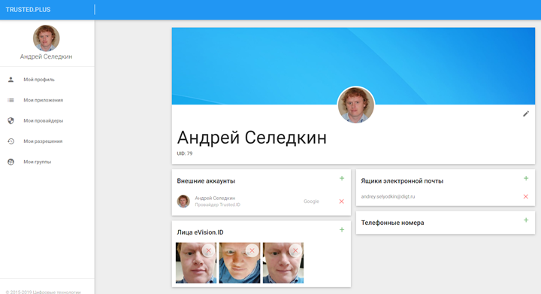
Task: Click the Ящики электронной почты heading
Action: point(402,180)
